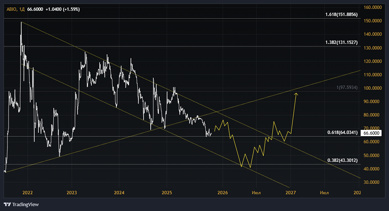Click the 140.0000 price axis label
Image resolution: width=389 pixels, height=211 pixels.
(x=373, y=34)
